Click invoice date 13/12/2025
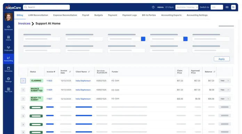242x134 pixels. (x=66, y=81)
